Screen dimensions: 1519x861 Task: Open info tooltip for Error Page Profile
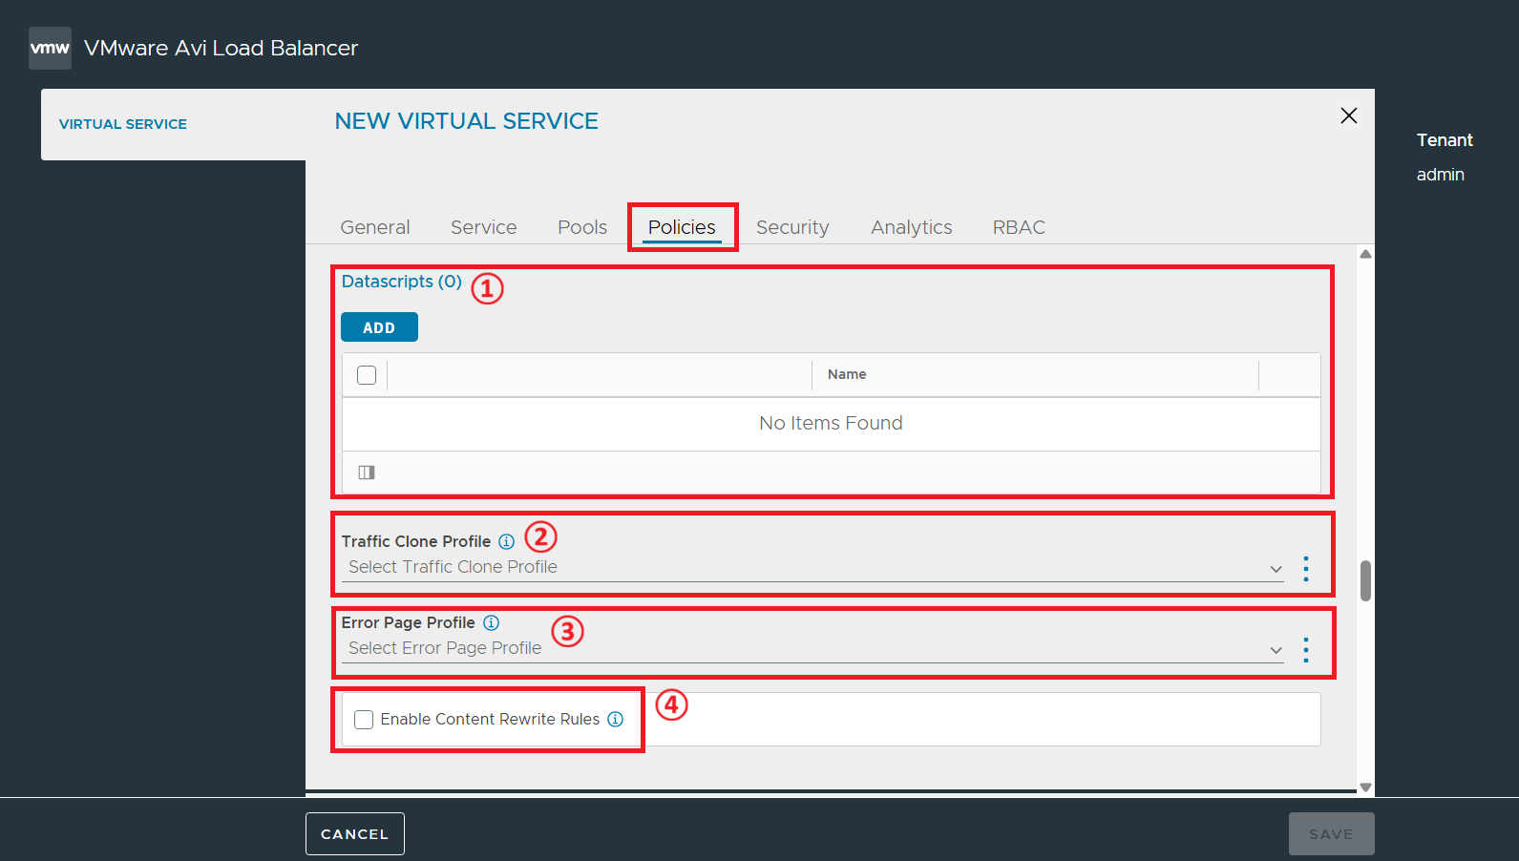point(491,622)
